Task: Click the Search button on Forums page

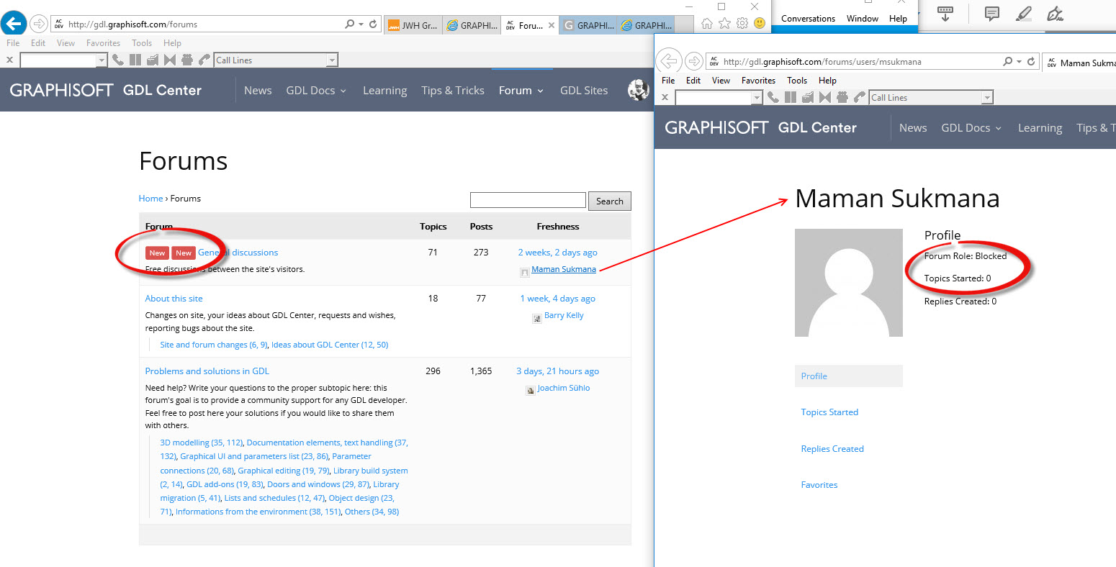Action: click(x=609, y=201)
